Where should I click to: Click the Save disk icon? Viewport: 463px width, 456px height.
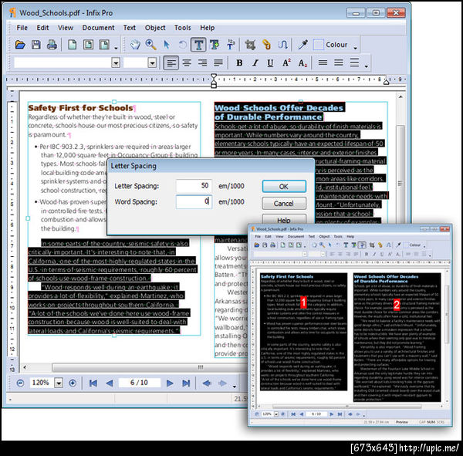(36, 45)
